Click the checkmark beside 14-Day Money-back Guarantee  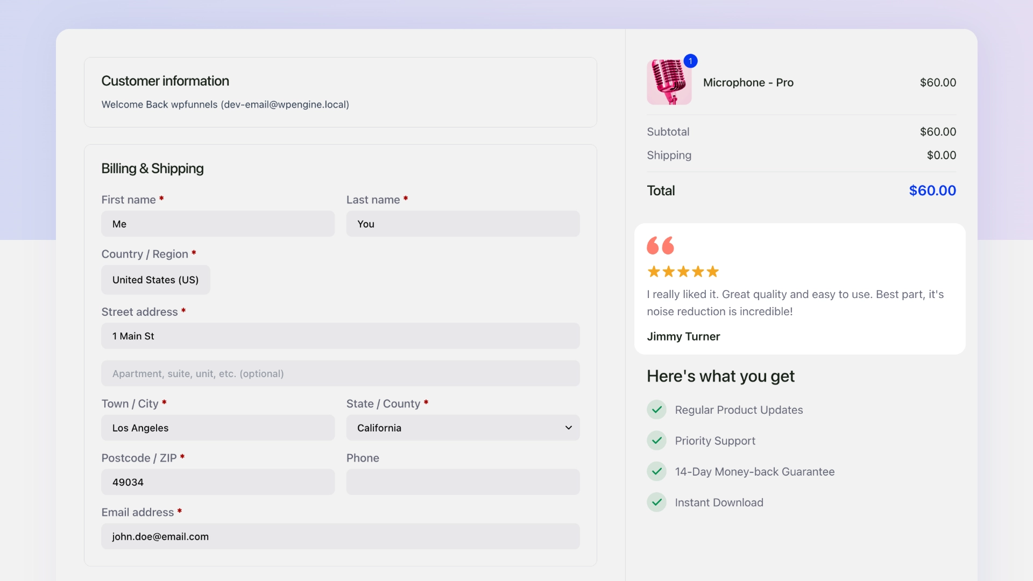pyautogui.click(x=656, y=471)
